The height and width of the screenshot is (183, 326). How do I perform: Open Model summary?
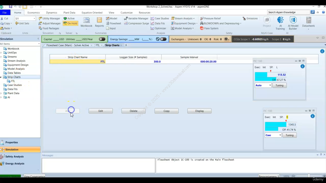[112, 18]
